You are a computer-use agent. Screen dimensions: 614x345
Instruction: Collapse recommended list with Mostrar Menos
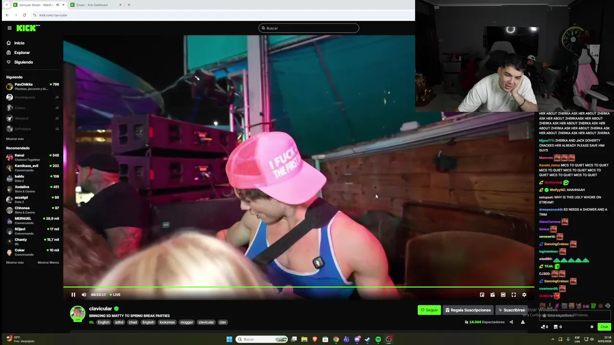(x=48, y=263)
